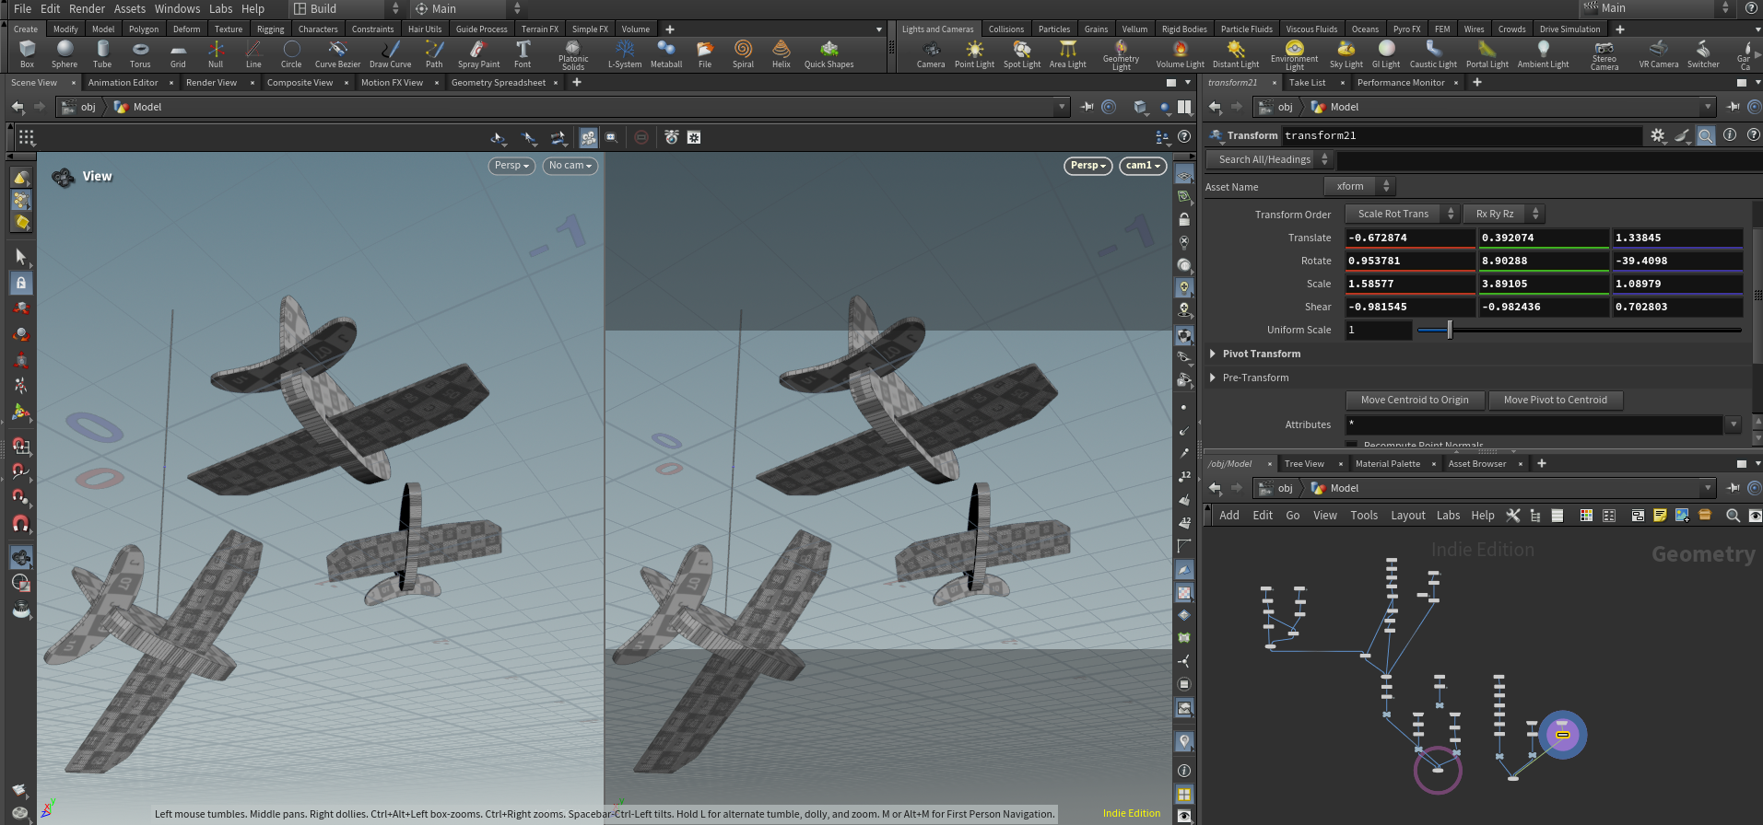Add a Portal Light
1763x825 pixels.
click(1487, 54)
